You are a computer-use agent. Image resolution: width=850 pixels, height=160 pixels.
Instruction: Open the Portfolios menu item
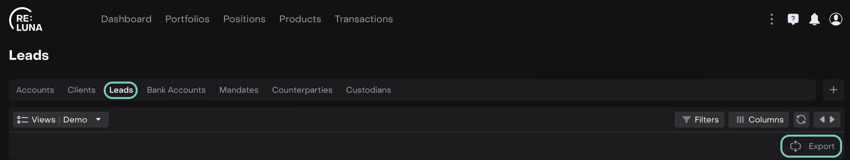pos(187,19)
